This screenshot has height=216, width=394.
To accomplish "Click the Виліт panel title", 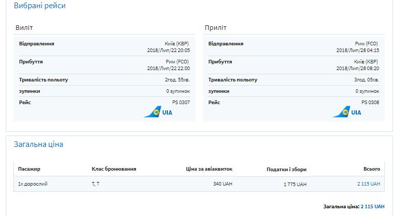I will tap(24, 28).
